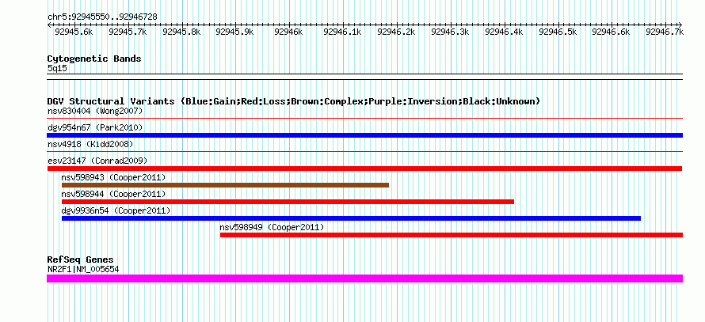
Task: Click the black 5q15 band line
Action: point(364,77)
